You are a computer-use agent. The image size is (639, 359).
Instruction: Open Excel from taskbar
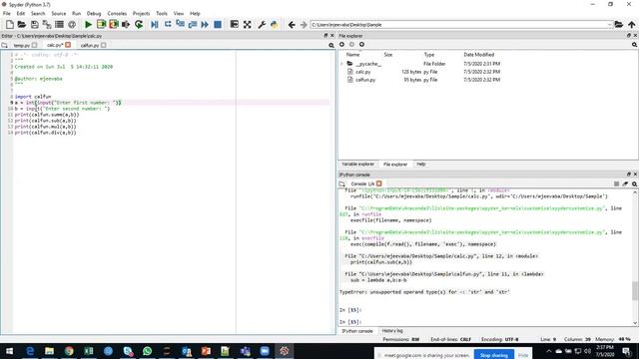pos(89,351)
